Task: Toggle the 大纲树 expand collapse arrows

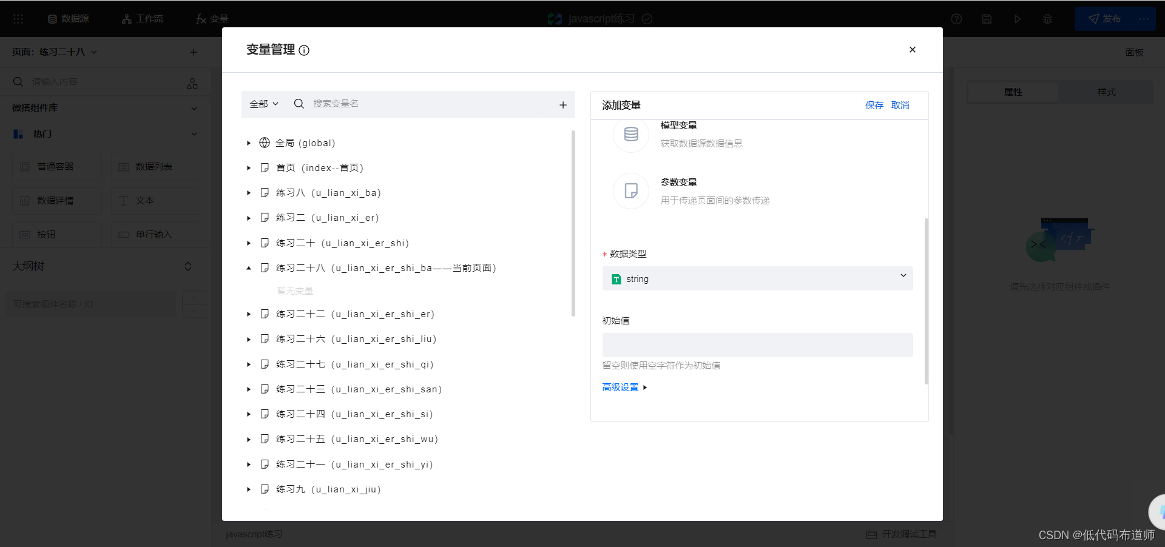Action: (x=188, y=266)
